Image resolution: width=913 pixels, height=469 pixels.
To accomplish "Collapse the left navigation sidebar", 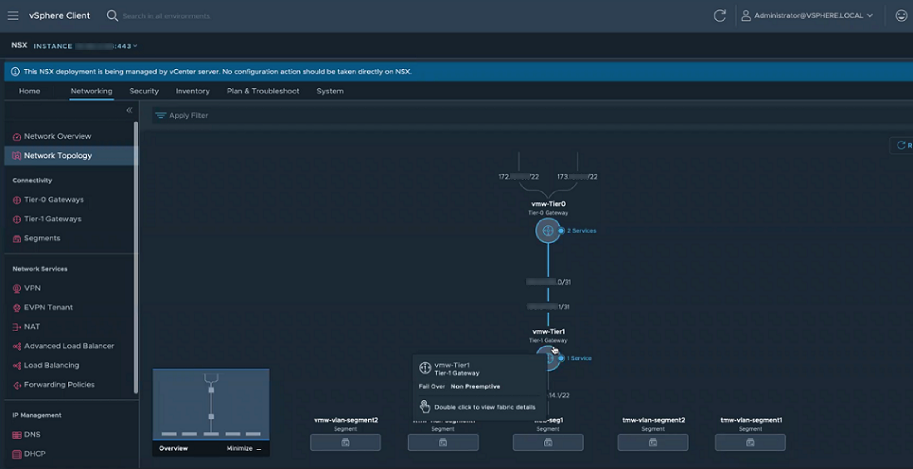I will [x=129, y=110].
